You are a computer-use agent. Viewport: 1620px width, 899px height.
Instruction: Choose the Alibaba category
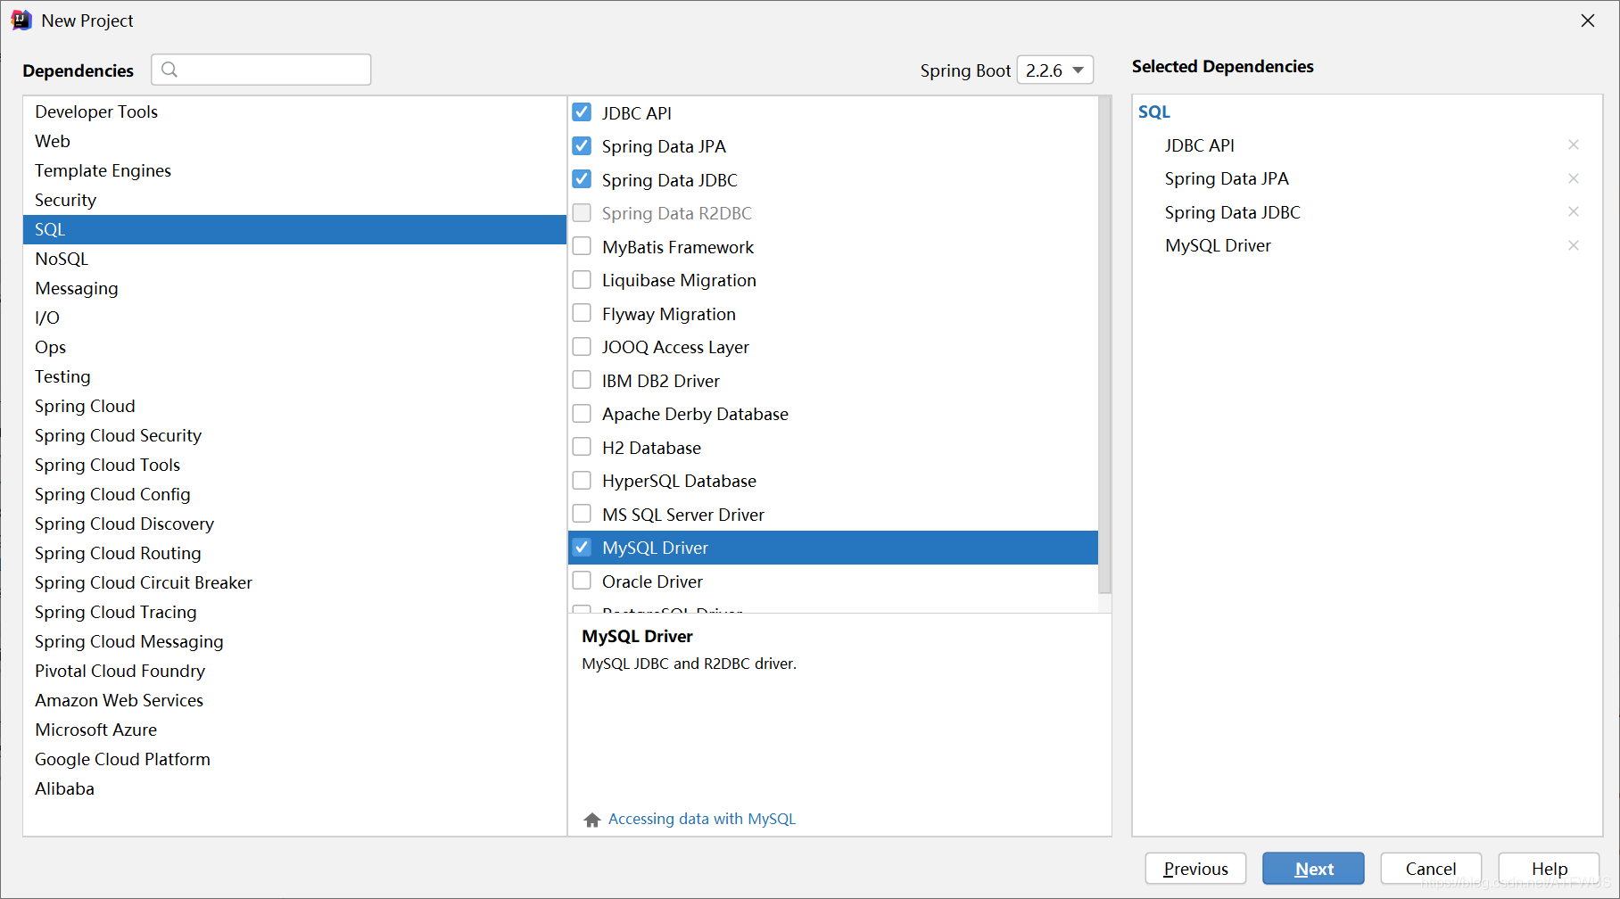(x=294, y=788)
